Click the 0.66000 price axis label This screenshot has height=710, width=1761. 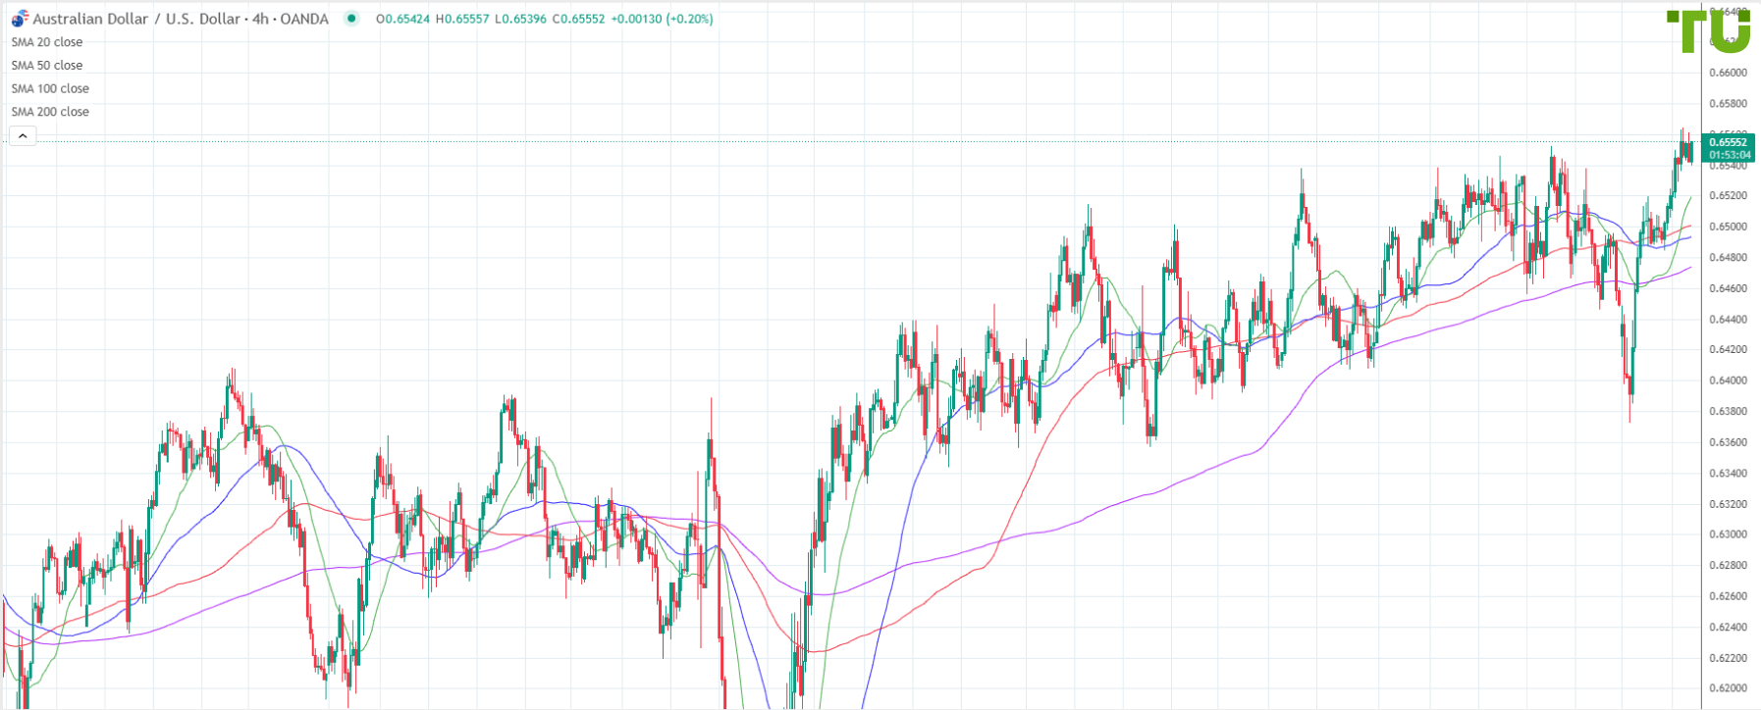pyautogui.click(x=1729, y=73)
